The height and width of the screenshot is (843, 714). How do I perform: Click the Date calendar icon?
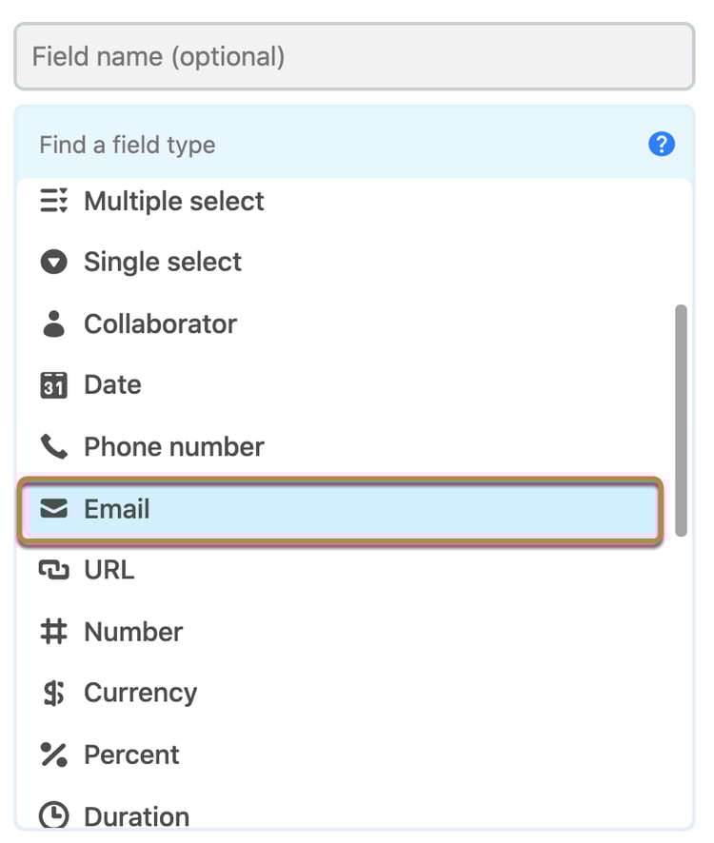[54, 385]
